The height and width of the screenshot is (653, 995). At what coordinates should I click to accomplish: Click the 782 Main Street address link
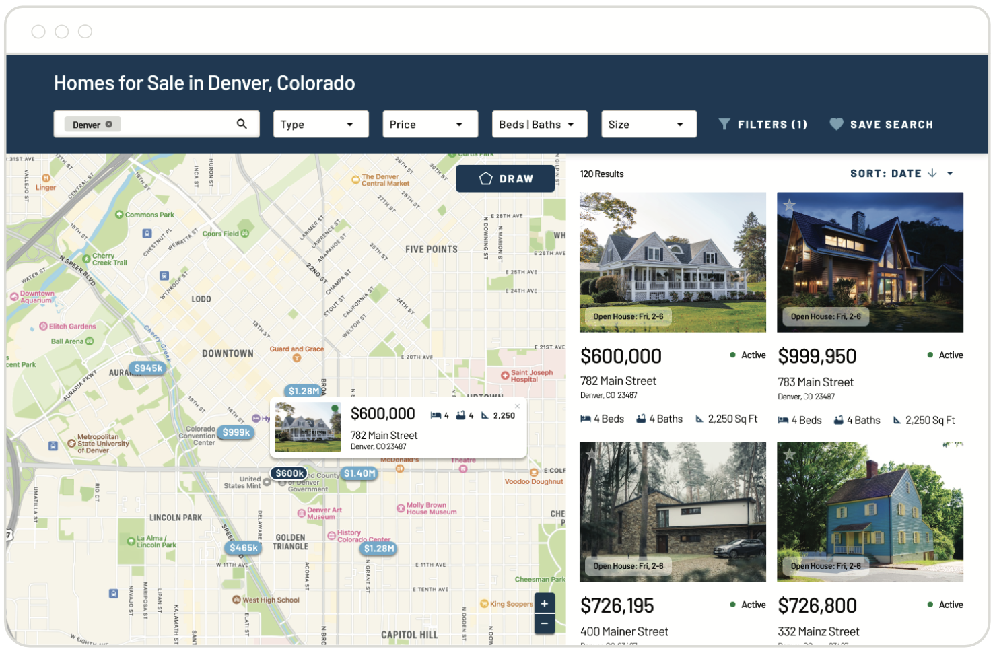[618, 381]
